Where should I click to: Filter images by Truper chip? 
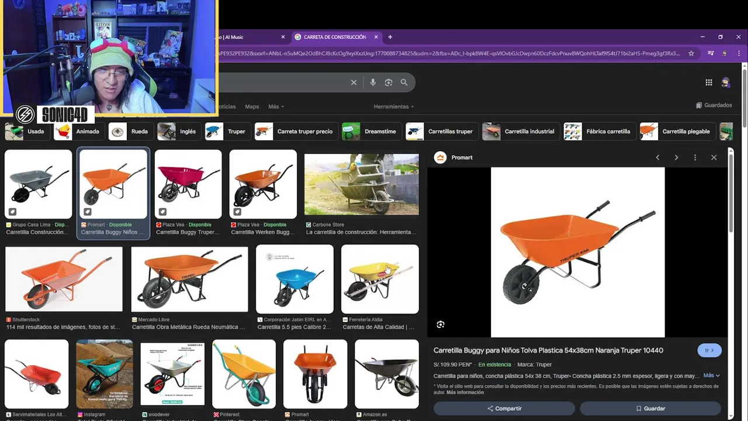(x=228, y=132)
